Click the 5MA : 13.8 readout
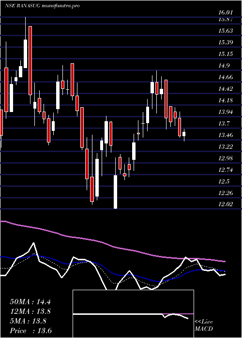 (x=28, y=321)
